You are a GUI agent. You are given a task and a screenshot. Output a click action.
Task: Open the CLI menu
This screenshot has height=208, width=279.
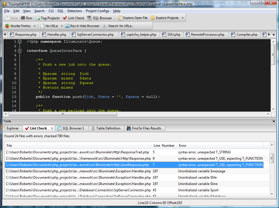point(51,11)
